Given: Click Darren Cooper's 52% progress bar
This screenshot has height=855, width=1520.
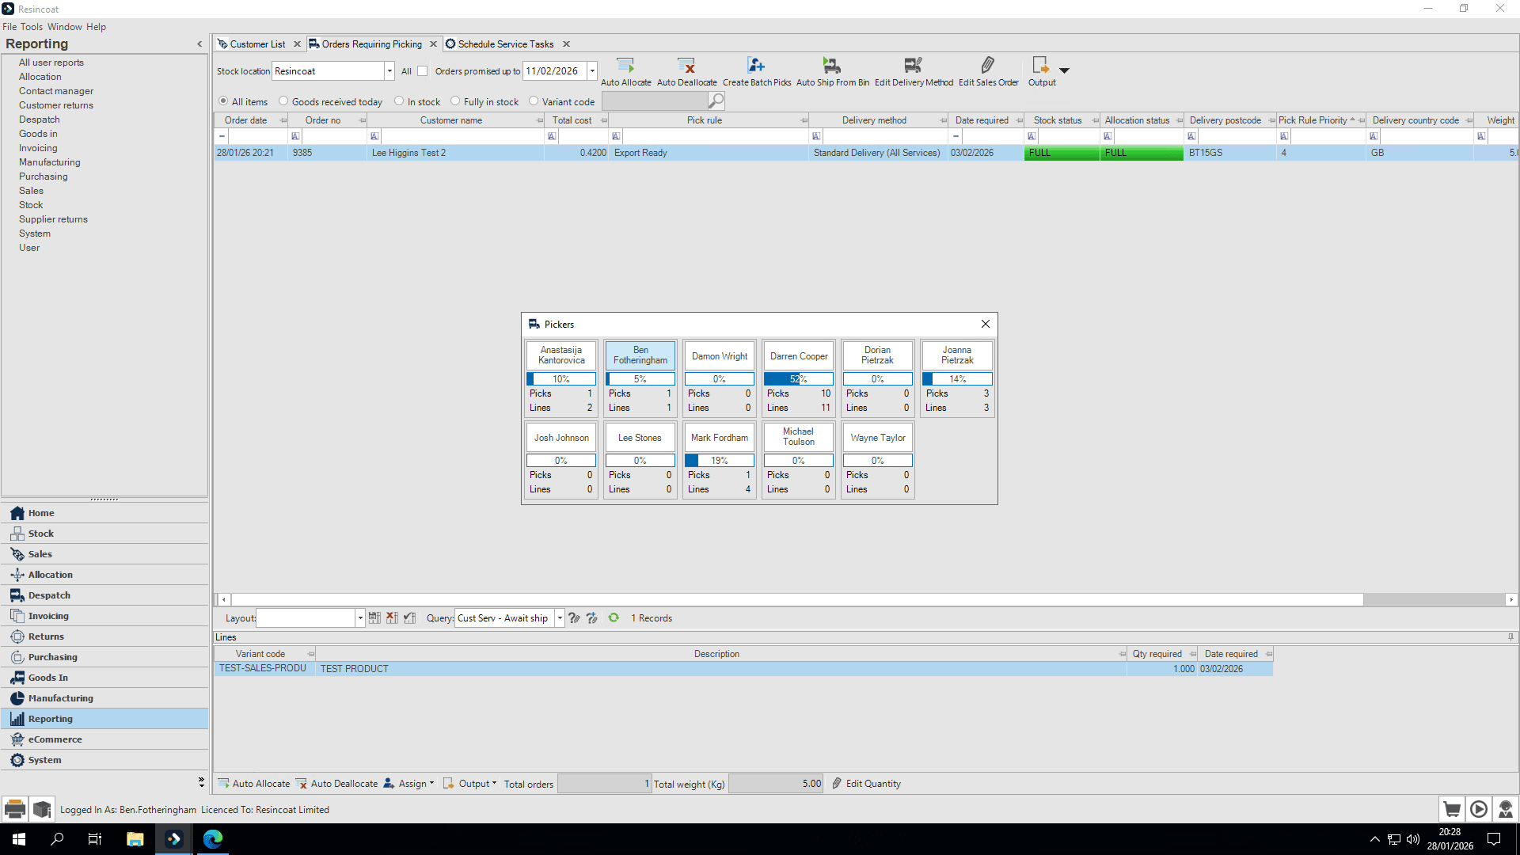Looking at the screenshot, I should click(799, 379).
